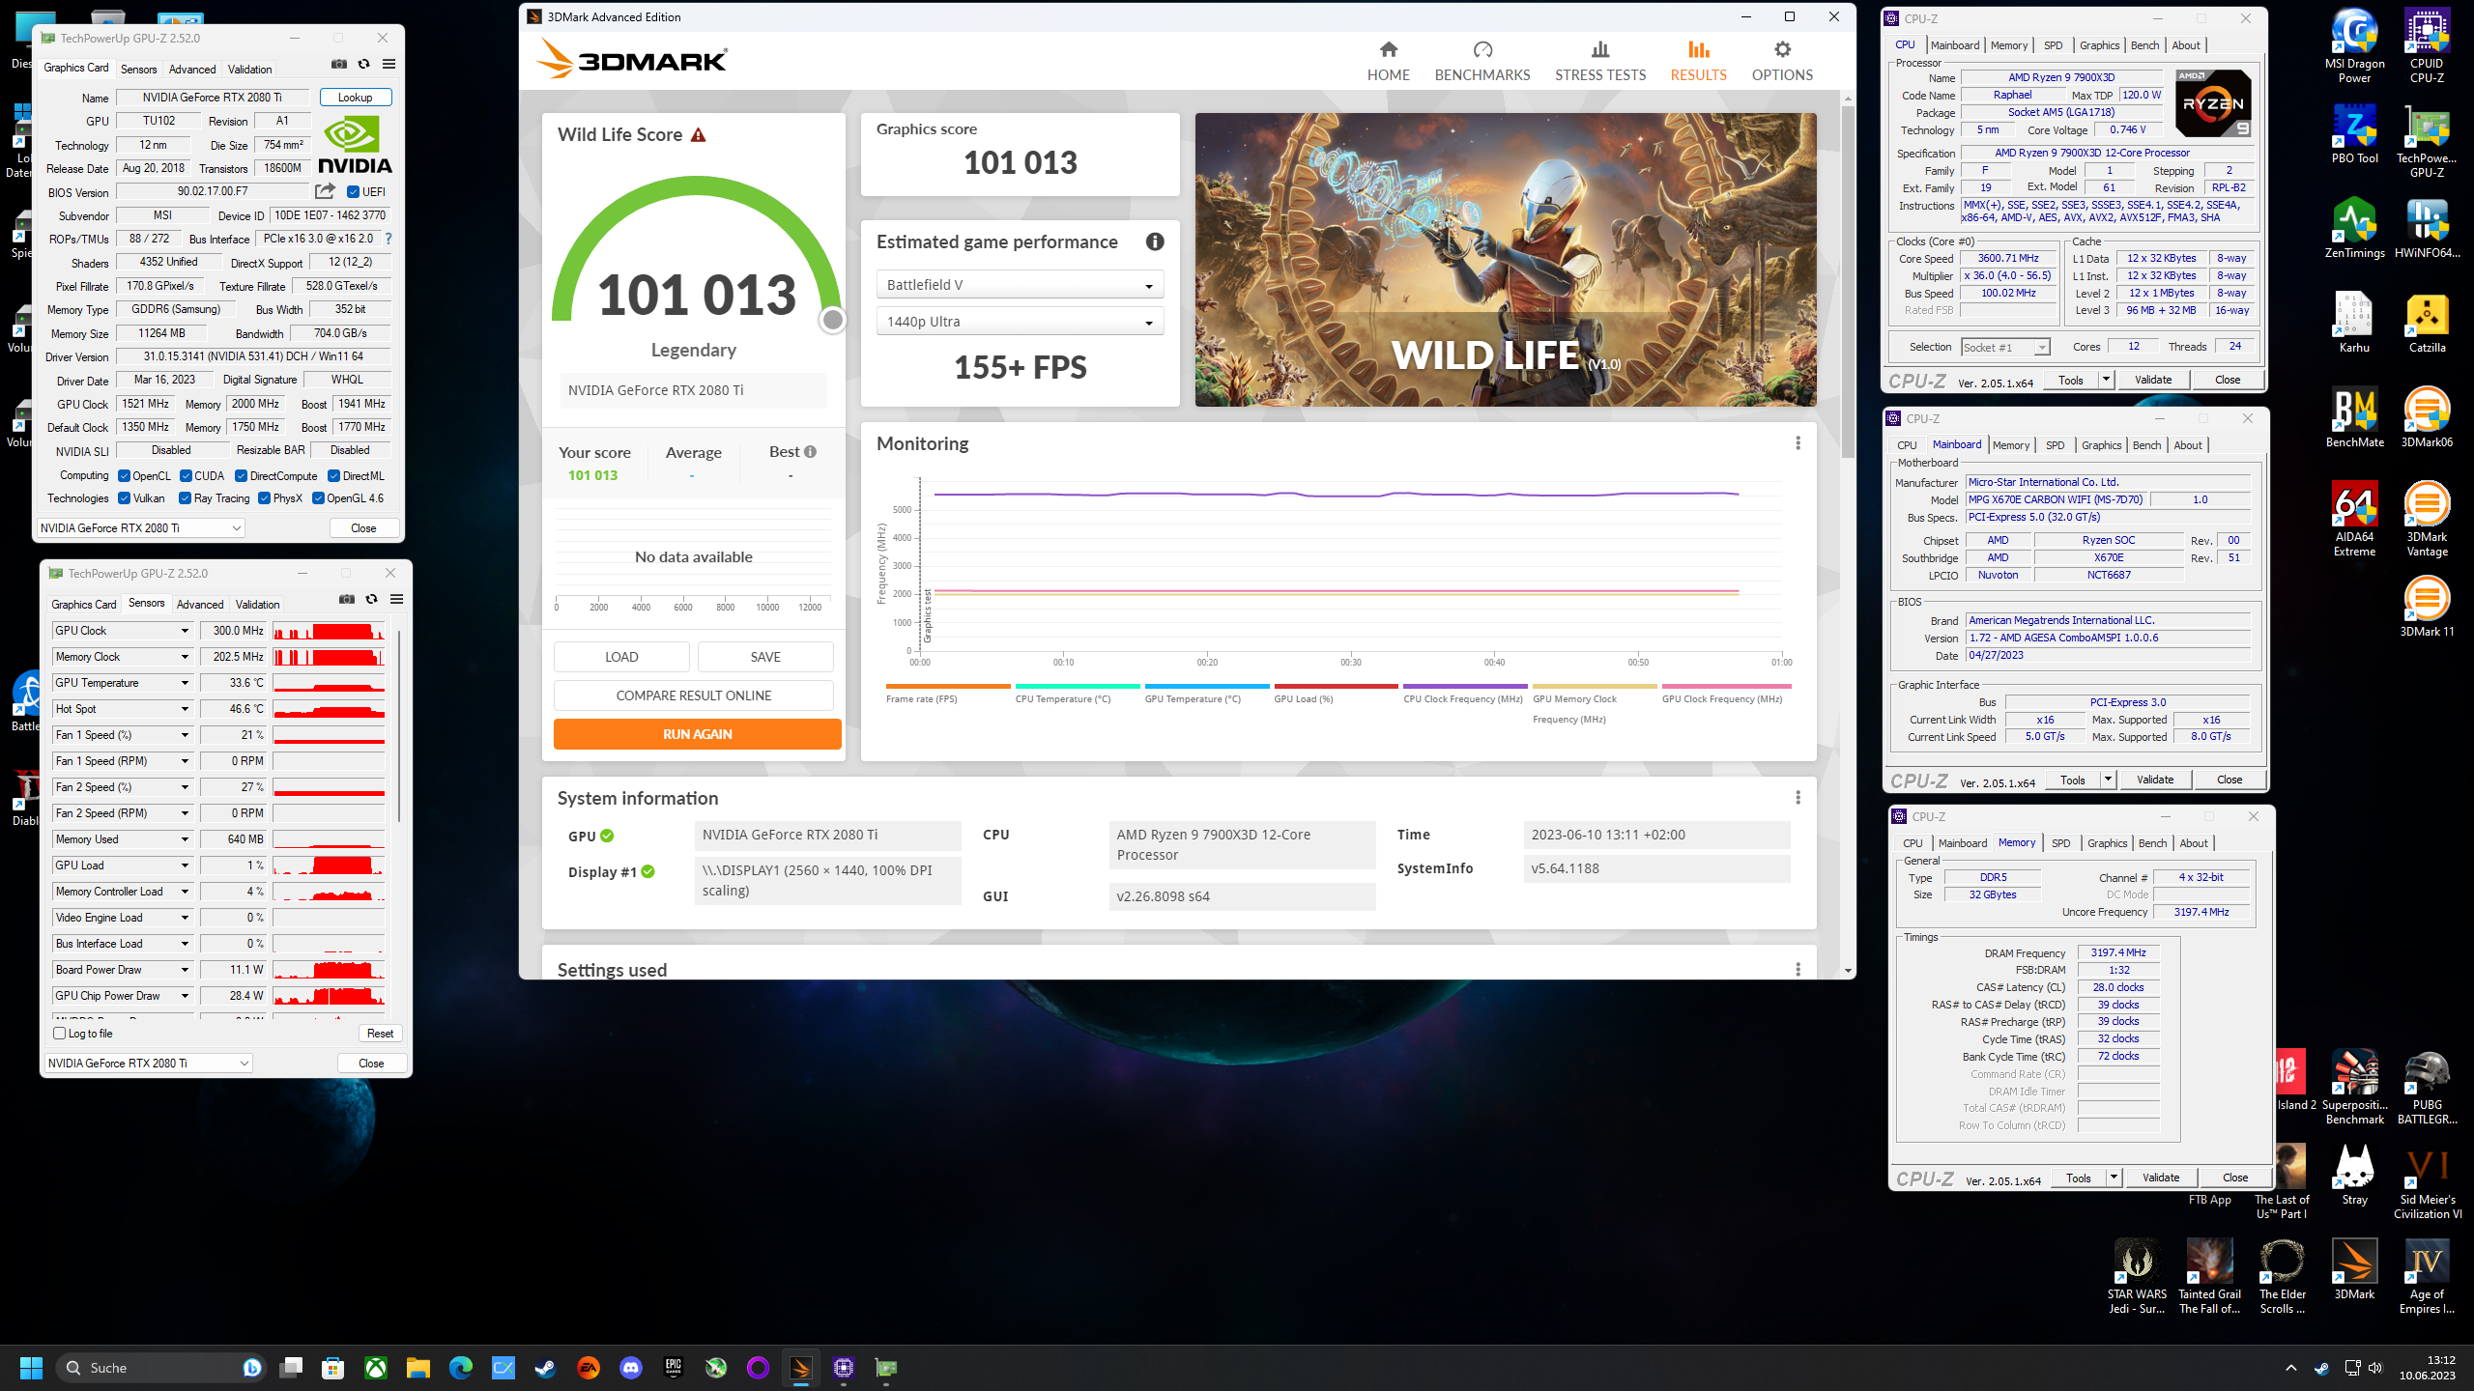Open Steam from the taskbar
Image resolution: width=2474 pixels, height=1391 pixels.
[x=545, y=1368]
